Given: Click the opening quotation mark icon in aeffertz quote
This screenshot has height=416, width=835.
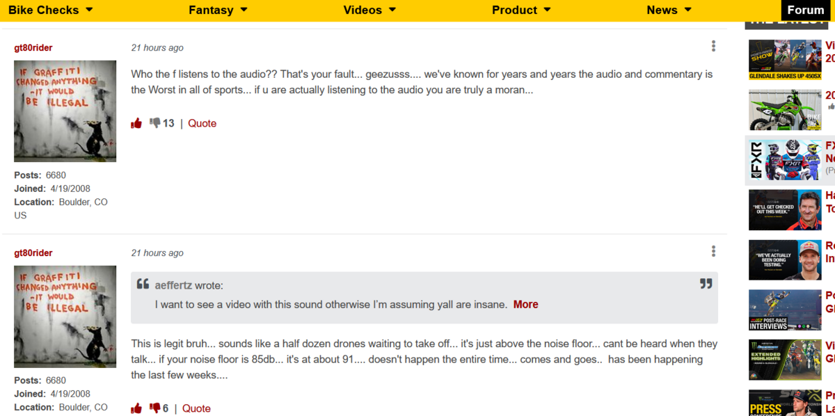Looking at the screenshot, I should click(143, 284).
